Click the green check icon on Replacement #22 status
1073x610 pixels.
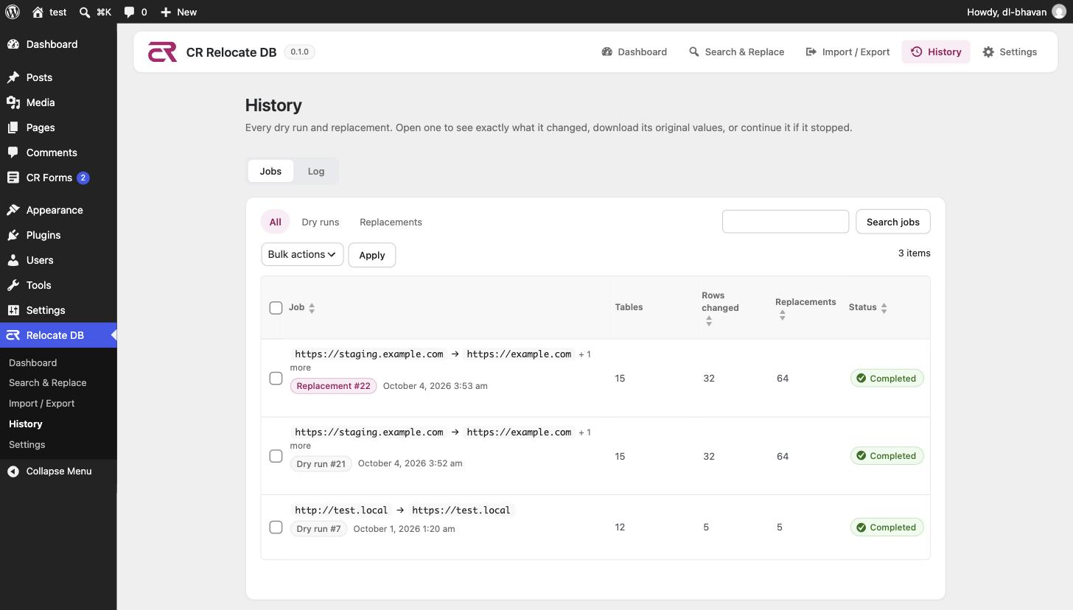(861, 378)
